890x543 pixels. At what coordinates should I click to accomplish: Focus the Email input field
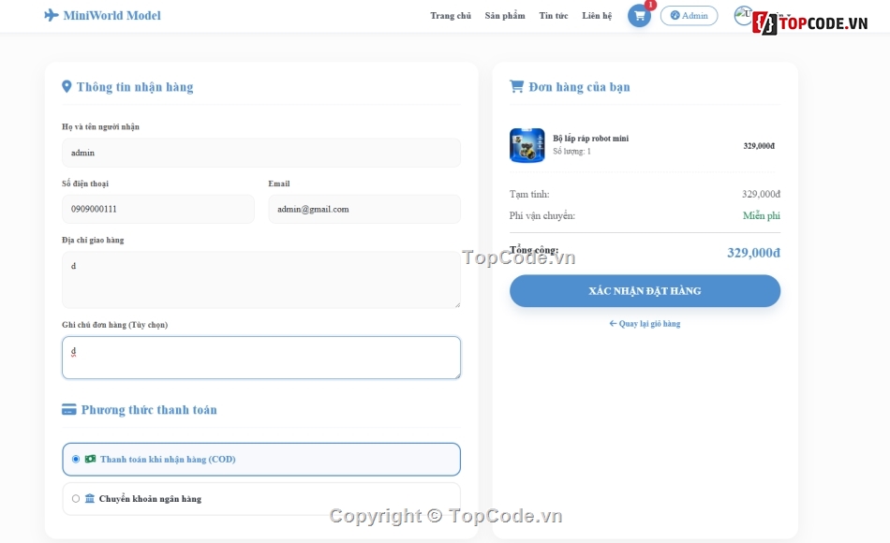pos(364,209)
